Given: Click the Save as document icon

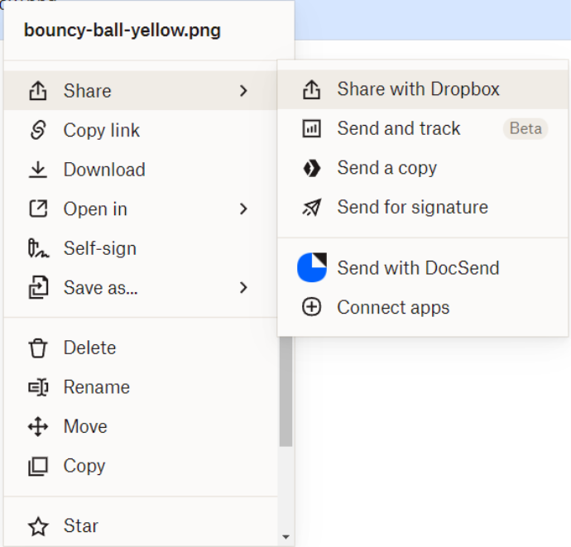Looking at the screenshot, I should tap(38, 287).
